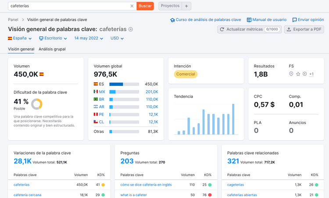The height and width of the screenshot is (198, 329).
Task: Click the 1,8B Resultados value
Action: [261, 74]
